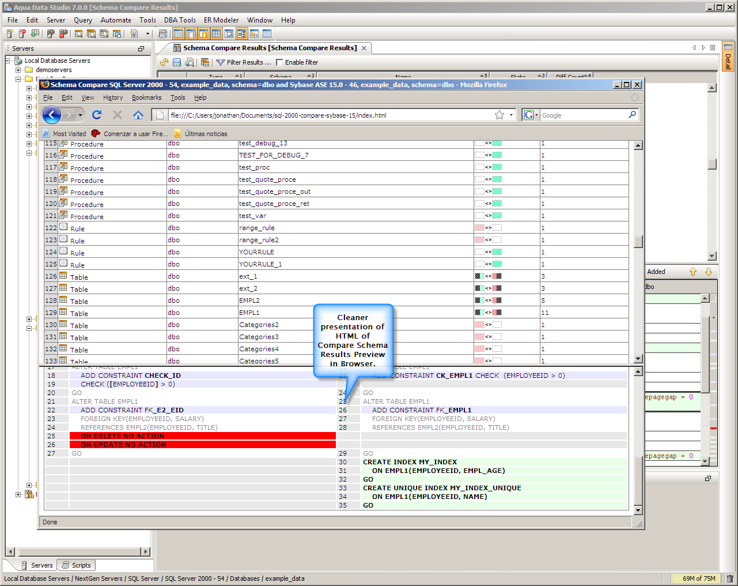Click the scroll tabs right arrow

coord(703,48)
